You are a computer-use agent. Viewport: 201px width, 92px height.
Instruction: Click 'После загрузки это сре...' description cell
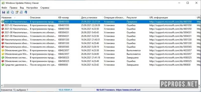coord(43,65)
